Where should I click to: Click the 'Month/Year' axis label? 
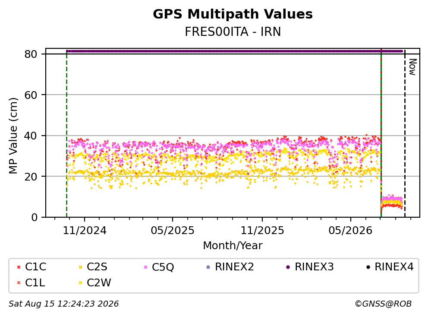[x=233, y=246]
